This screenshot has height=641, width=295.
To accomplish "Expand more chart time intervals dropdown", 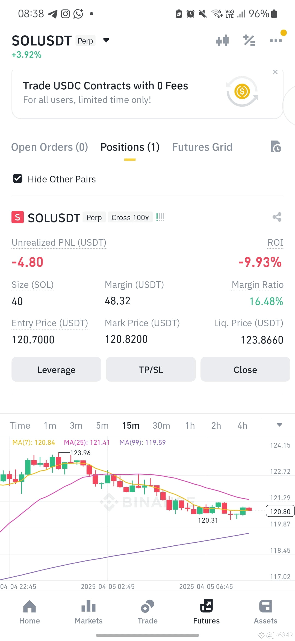I will click(279, 425).
